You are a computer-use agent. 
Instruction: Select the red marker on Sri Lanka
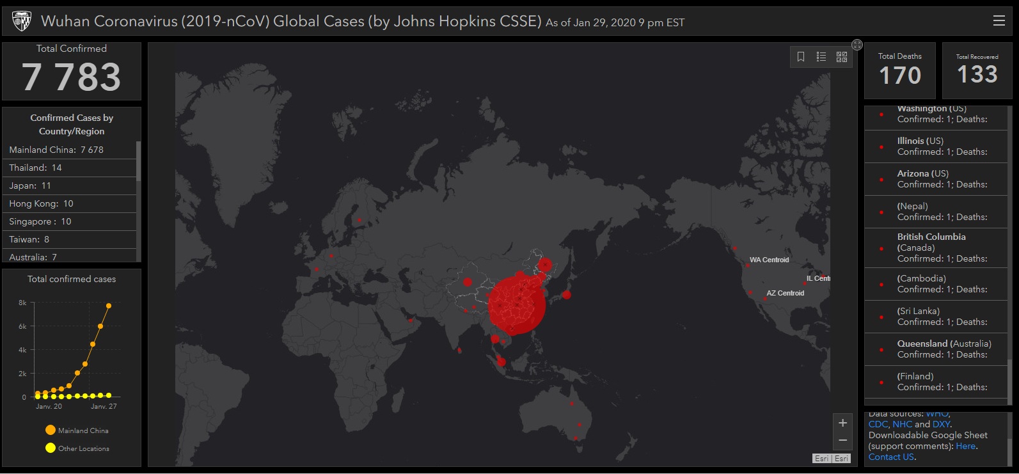(459, 350)
